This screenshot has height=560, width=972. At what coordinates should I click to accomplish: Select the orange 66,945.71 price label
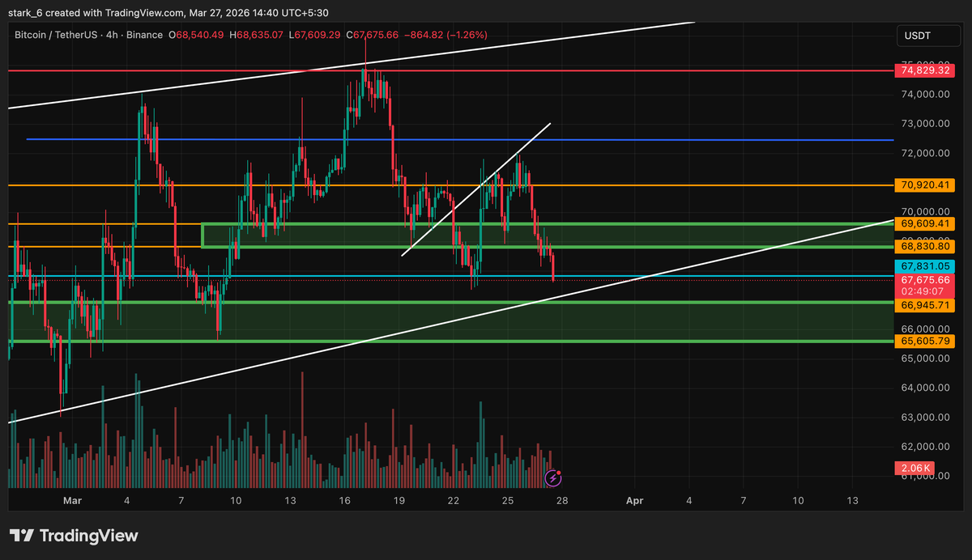pos(923,305)
